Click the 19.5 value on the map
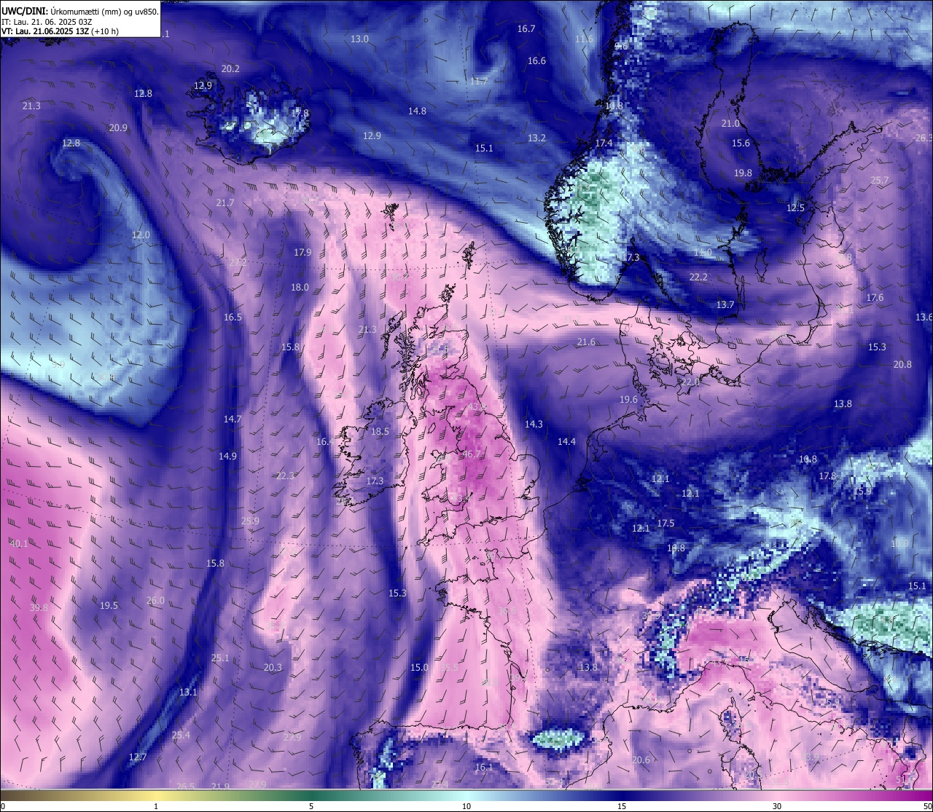 pyautogui.click(x=109, y=605)
